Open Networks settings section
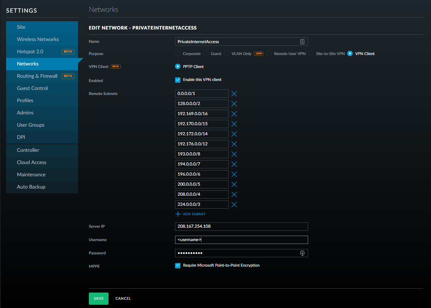 point(42,64)
